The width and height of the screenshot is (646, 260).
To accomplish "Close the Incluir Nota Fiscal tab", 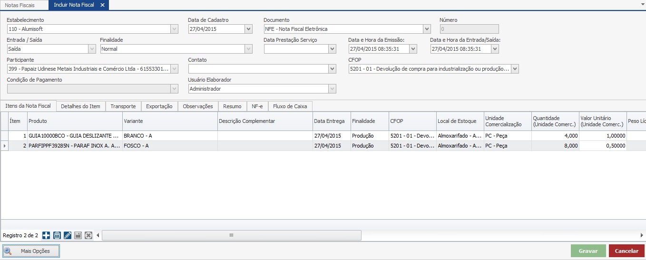I will pyautogui.click(x=102, y=5).
